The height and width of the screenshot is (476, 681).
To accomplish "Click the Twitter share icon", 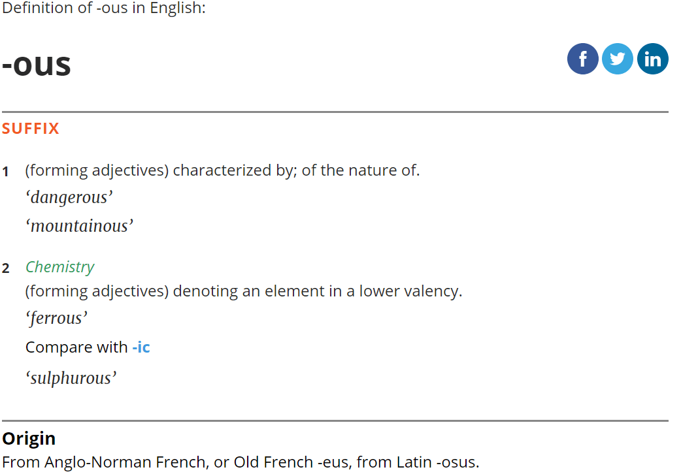I will 617,59.
